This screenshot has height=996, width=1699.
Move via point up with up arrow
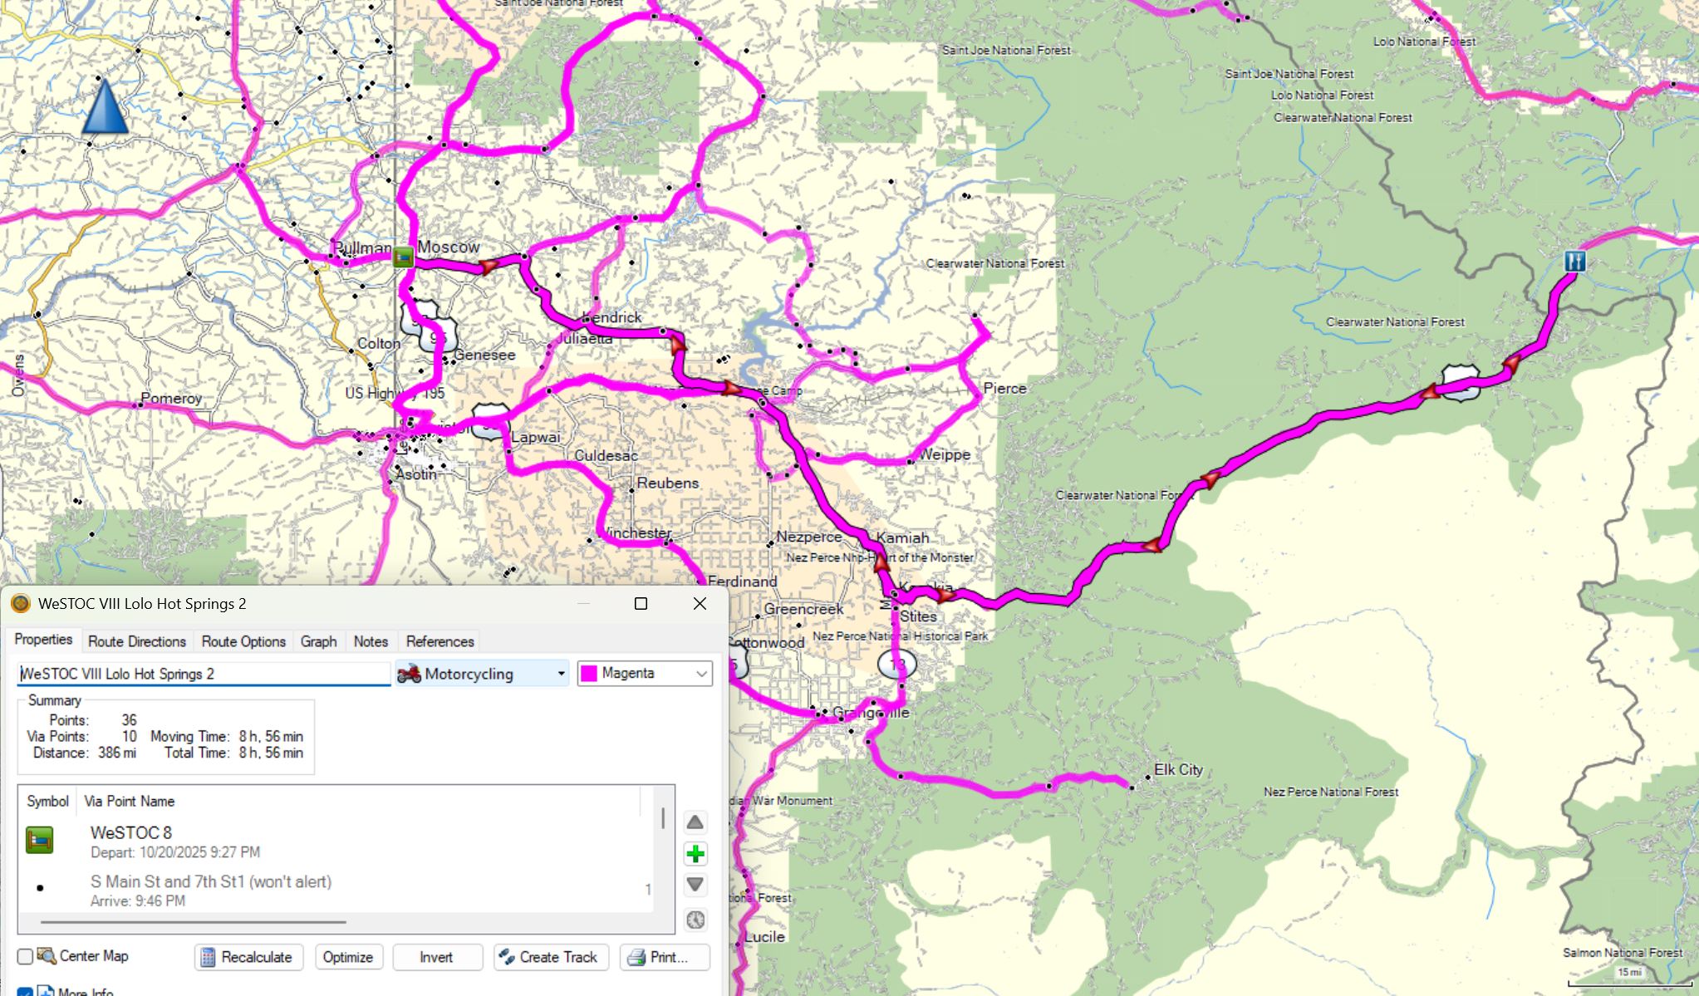695,822
